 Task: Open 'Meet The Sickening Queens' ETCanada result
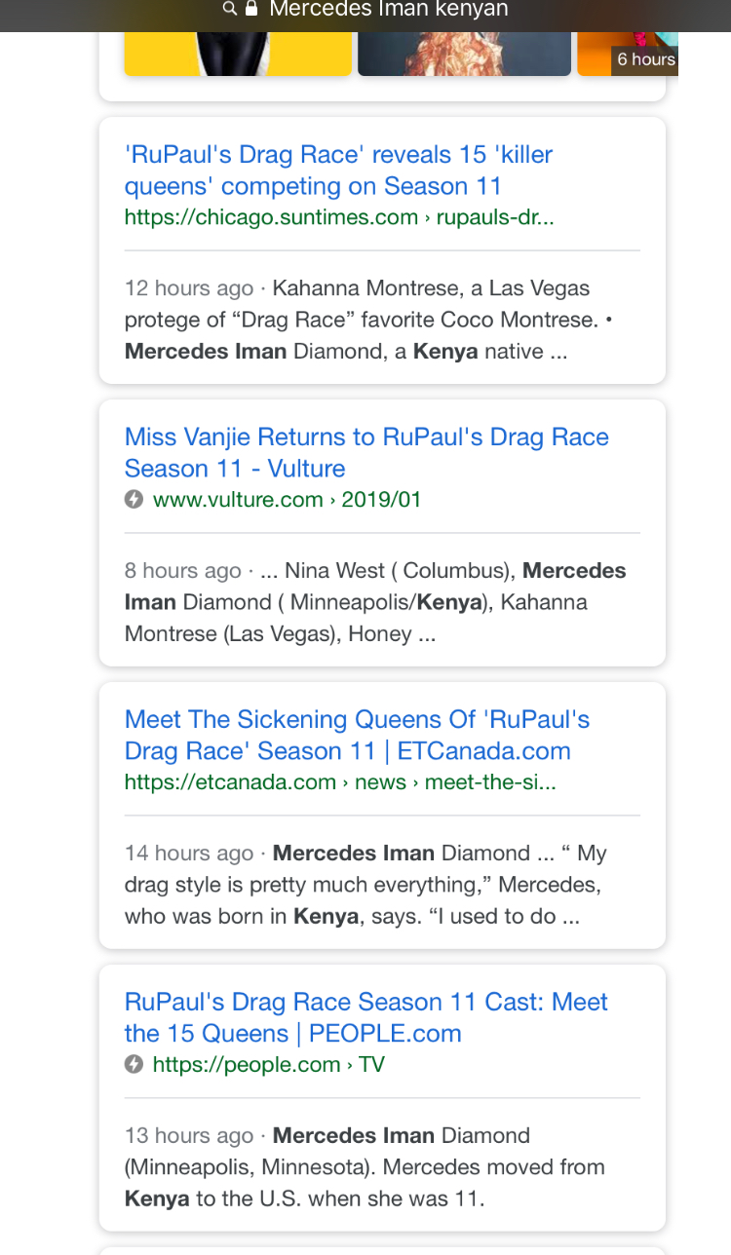tap(357, 736)
